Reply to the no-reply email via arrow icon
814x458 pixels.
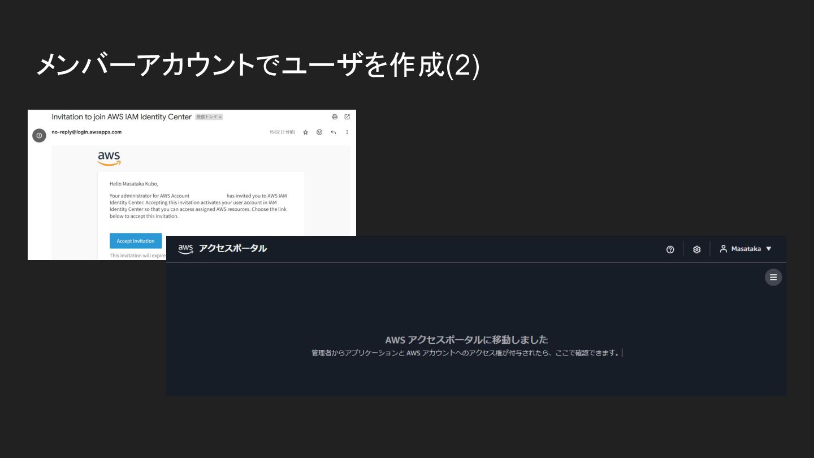tap(334, 132)
